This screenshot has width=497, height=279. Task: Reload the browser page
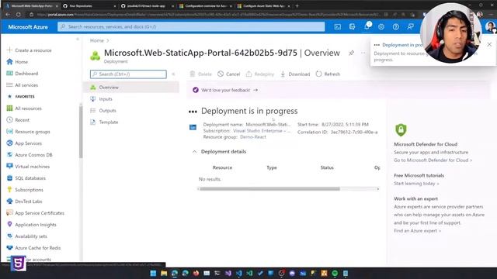point(19,15)
